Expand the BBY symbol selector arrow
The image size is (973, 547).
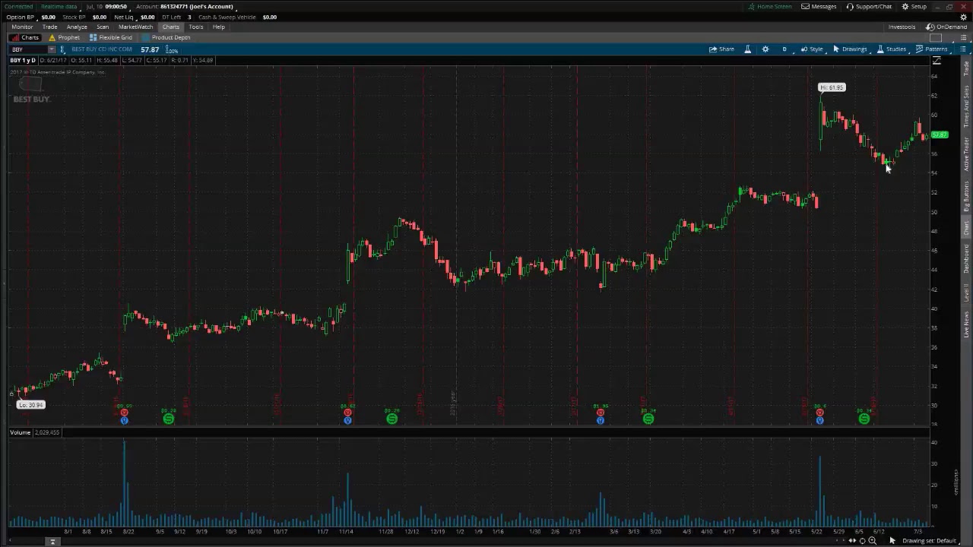pos(51,49)
